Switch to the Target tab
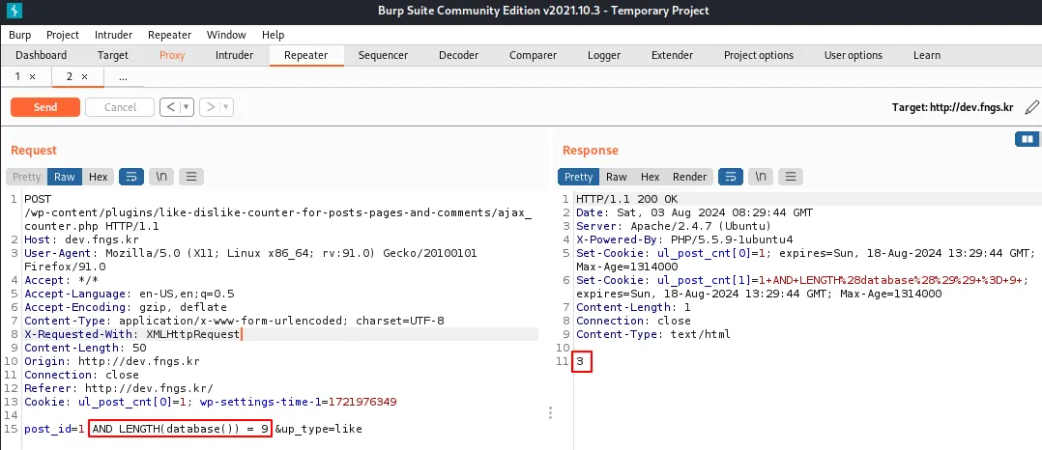 pos(113,55)
